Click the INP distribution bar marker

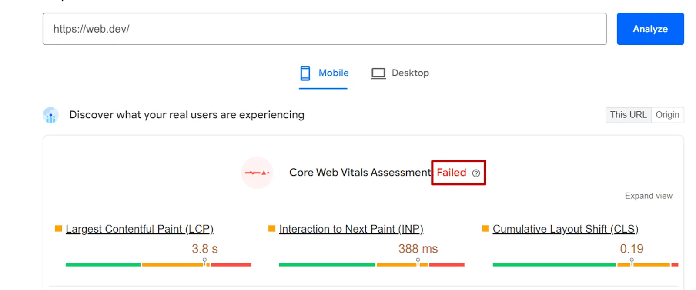pos(418,261)
